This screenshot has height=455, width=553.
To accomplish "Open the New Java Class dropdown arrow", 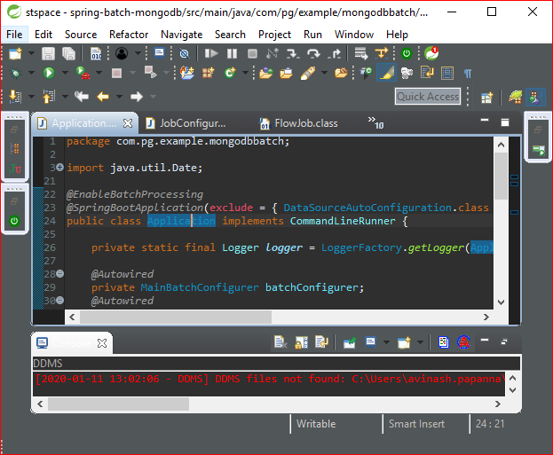I will [245, 73].
